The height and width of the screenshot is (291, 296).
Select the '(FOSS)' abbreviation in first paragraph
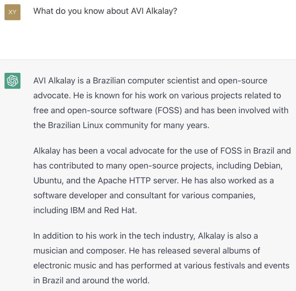(x=169, y=110)
